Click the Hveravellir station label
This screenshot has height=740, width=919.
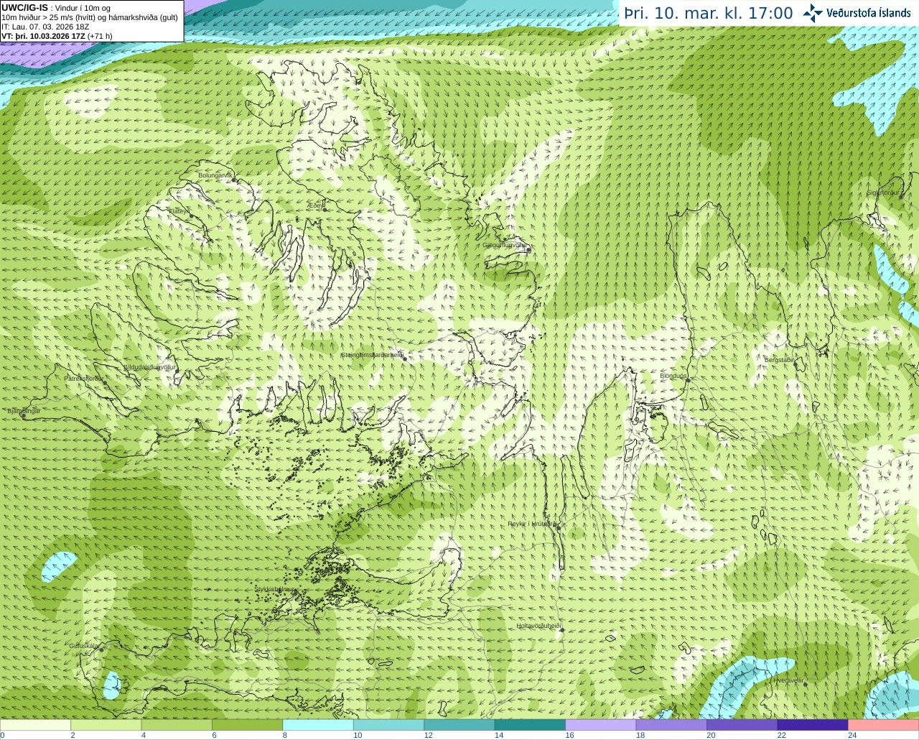click(x=788, y=680)
